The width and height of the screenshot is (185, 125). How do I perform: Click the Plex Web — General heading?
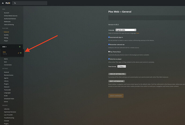[x=120, y=12]
